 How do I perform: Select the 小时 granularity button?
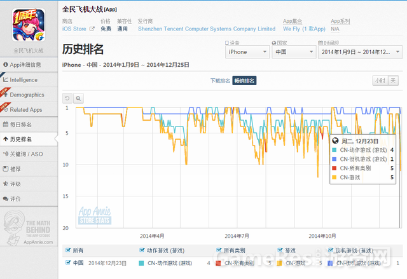tap(380, 81)
